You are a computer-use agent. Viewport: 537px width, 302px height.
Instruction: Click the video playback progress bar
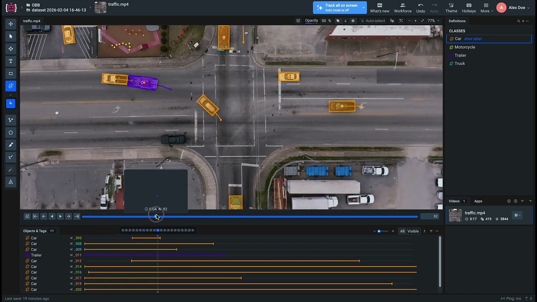click(x=250, y=216)
